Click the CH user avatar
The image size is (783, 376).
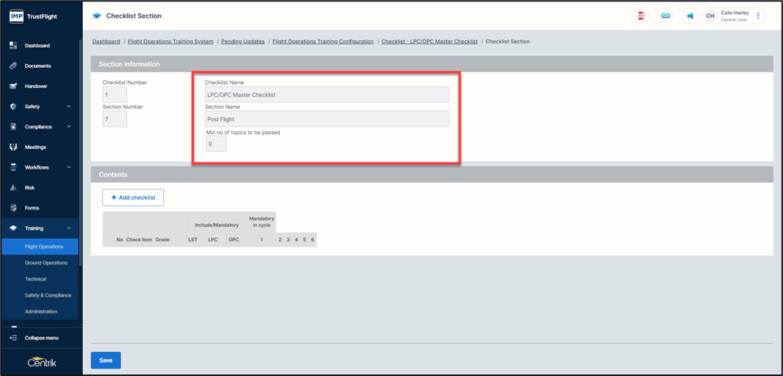(x=710, y=16)
